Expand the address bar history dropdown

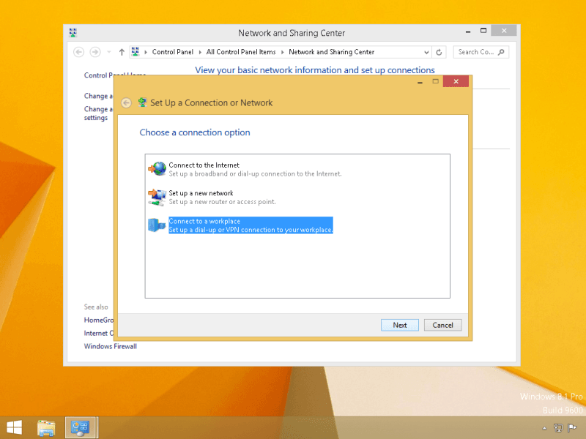(425, 52)
